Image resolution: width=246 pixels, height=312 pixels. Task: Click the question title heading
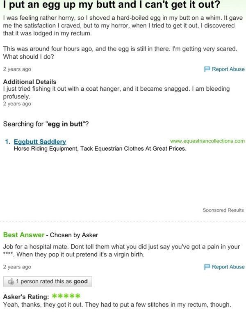112,5
